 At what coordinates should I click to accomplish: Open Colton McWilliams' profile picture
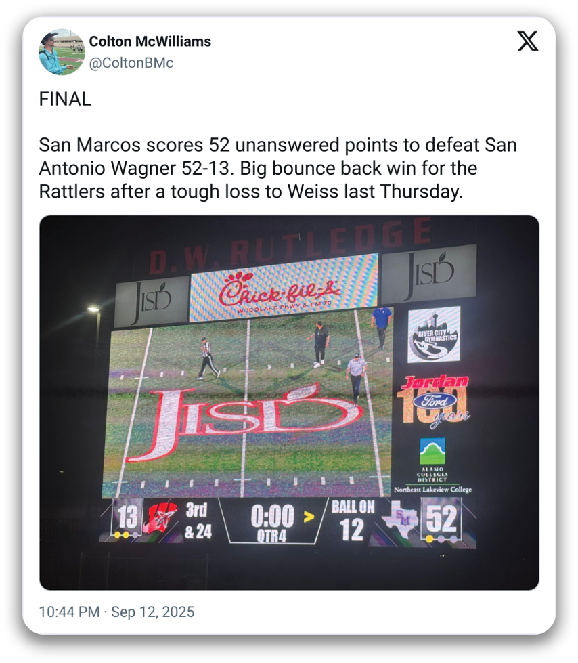tap(62, 51)
